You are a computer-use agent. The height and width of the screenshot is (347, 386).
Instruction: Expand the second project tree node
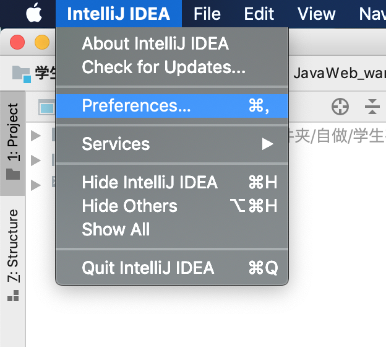35,160
